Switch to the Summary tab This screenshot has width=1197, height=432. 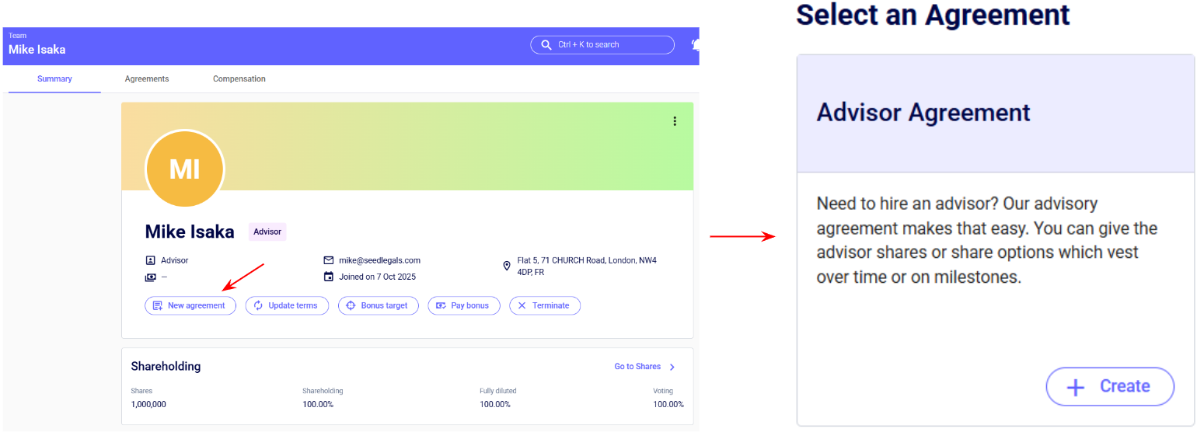click(x=54, y=79)
